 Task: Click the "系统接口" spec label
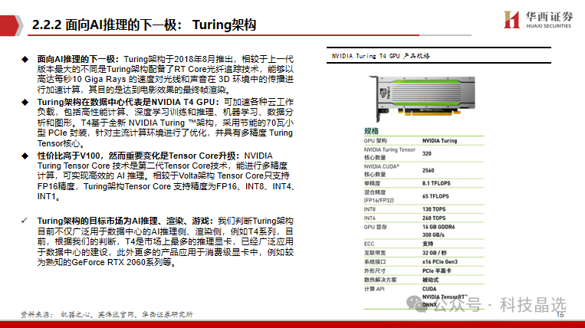click(x=375, y=261)
